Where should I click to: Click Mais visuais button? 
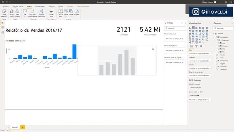[x=17, y=13]
